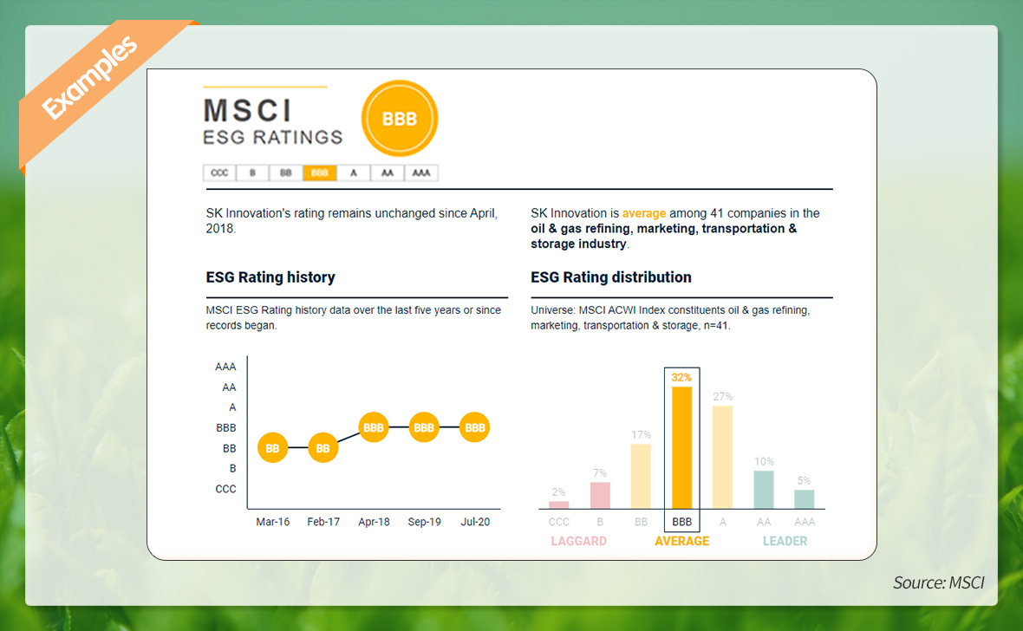Select the CCC cell in rating scale strip
Screen dimensions: 1023x631
click(x=219, y=173)
